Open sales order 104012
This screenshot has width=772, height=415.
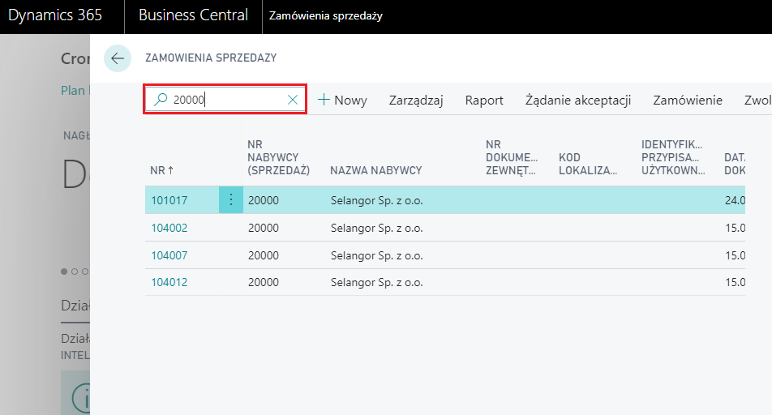[169, 282]
